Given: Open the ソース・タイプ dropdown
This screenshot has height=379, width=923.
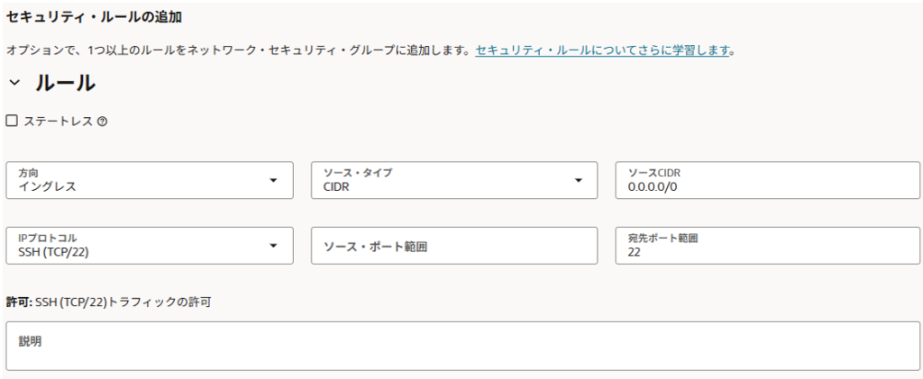Looking at the screenshot, I should [454, 180].
